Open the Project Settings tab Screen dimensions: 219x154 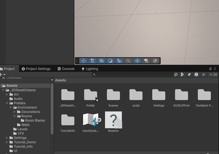(36, 69)
